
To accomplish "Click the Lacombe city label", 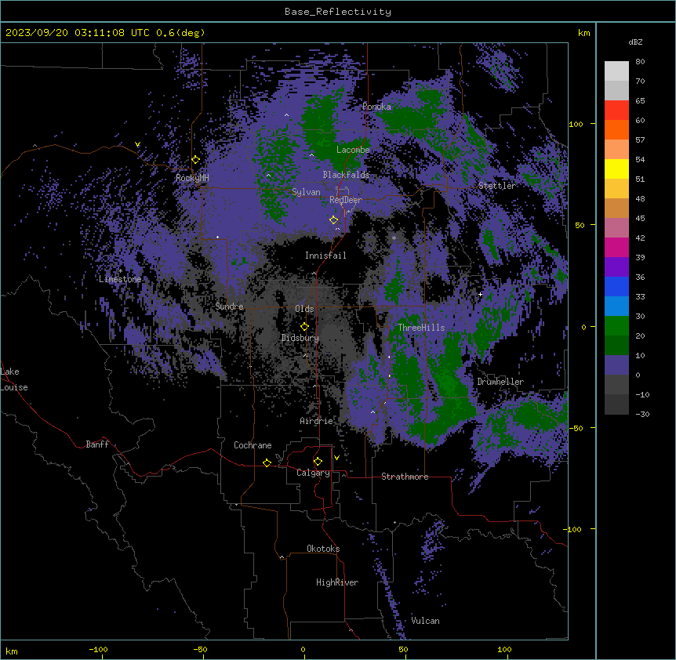I will [353, 150].
